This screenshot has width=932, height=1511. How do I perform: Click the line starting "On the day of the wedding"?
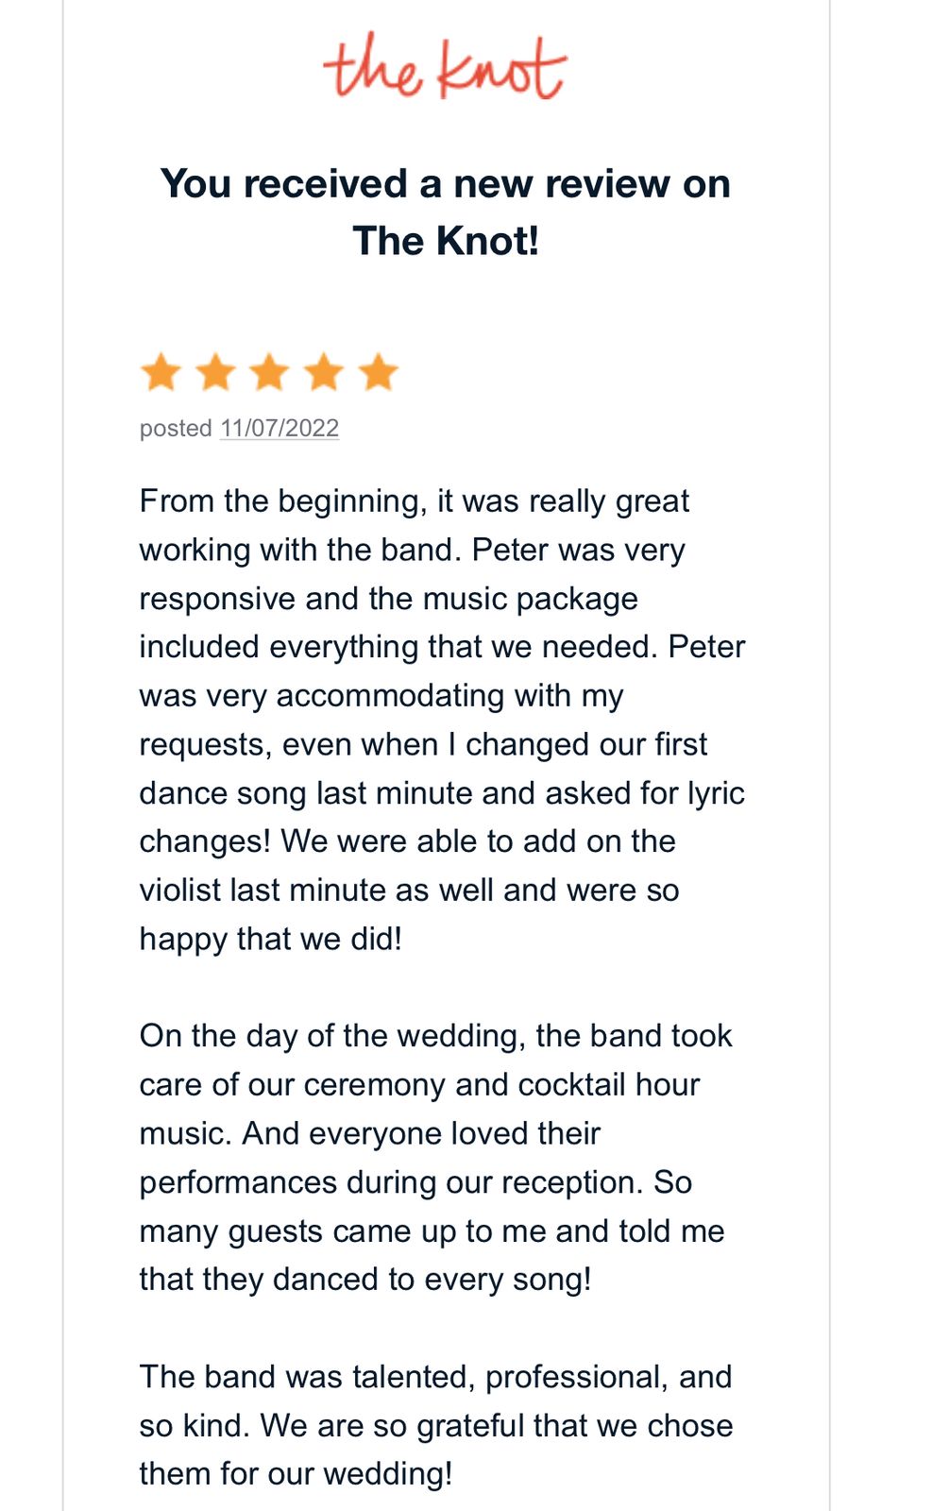click(x=435, y=1036)
